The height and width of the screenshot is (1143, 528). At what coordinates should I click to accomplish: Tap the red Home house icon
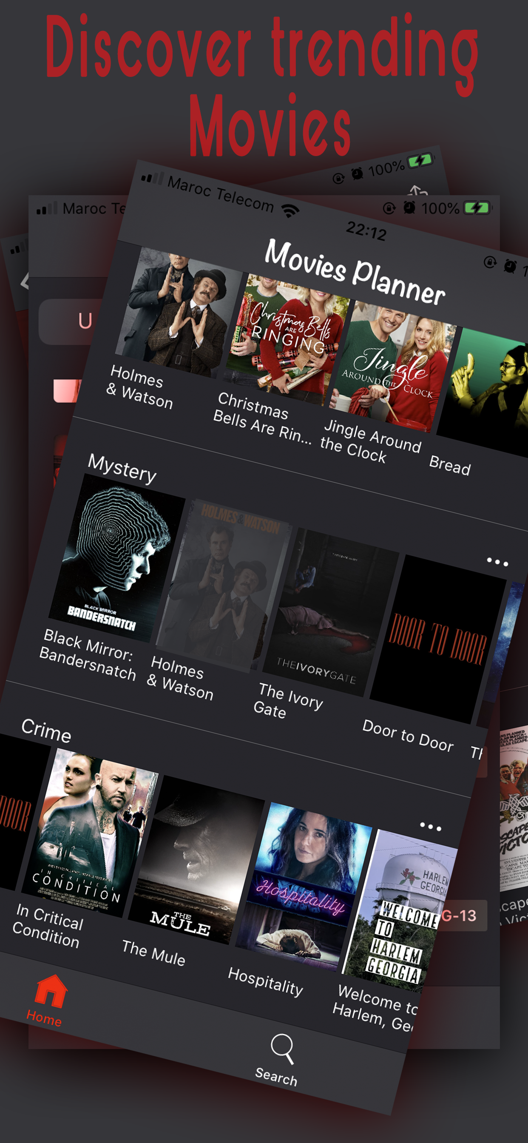pos(51,991)
